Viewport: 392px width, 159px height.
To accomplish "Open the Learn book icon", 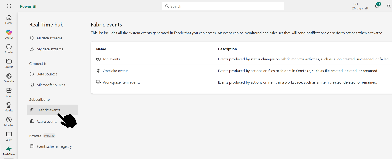I will tap(9, 136).
